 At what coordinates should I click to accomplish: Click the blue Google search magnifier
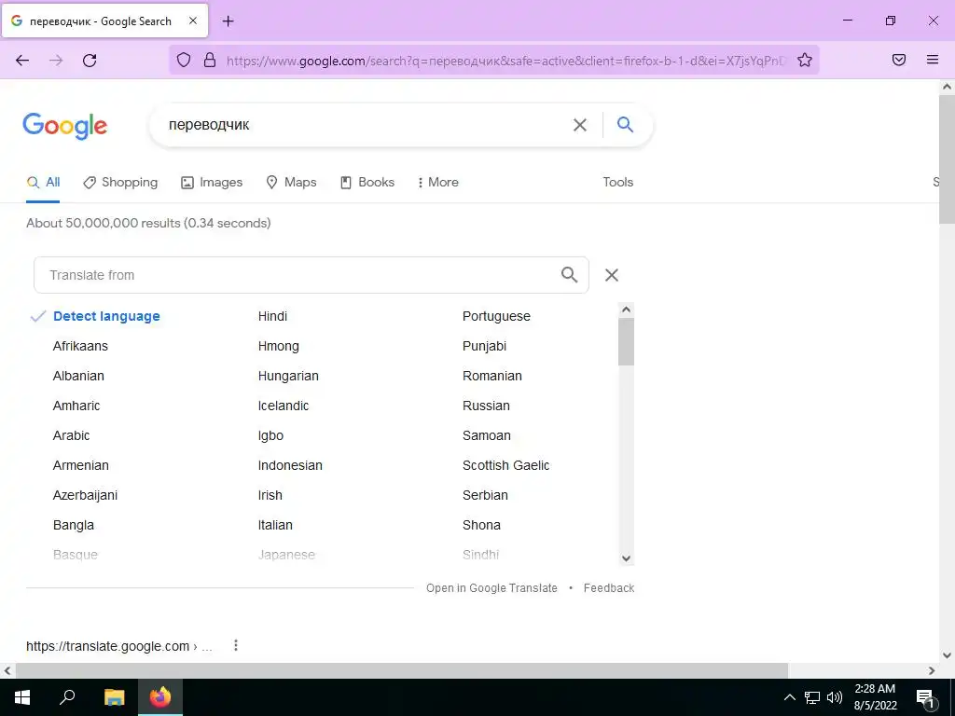[x=625, y=124]
